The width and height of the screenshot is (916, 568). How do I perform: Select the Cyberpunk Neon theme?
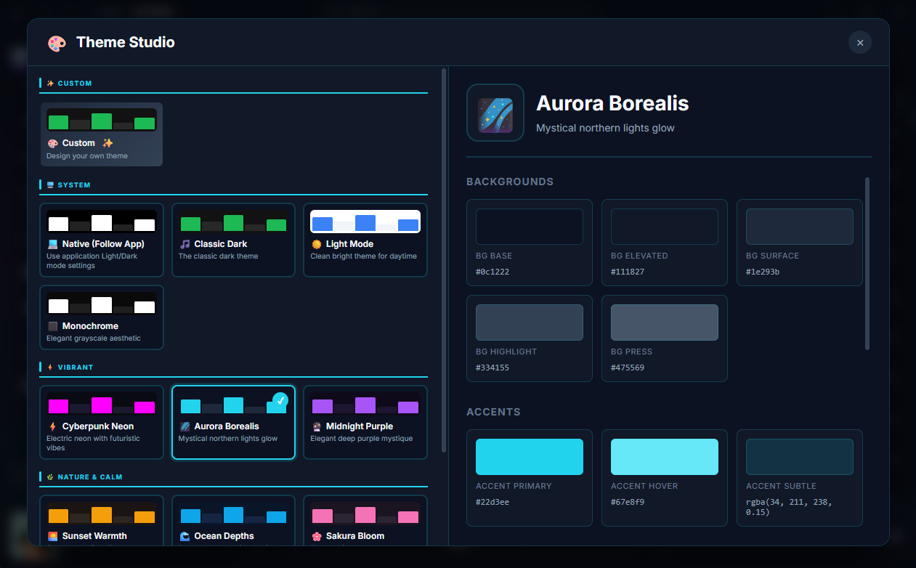102,422
